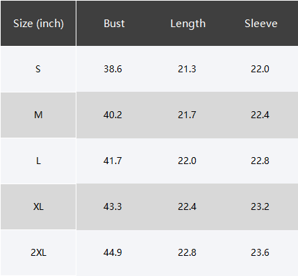This screenshot has width=298, height=276.
Task: Click the S size row label
Action: pos(38,69)
